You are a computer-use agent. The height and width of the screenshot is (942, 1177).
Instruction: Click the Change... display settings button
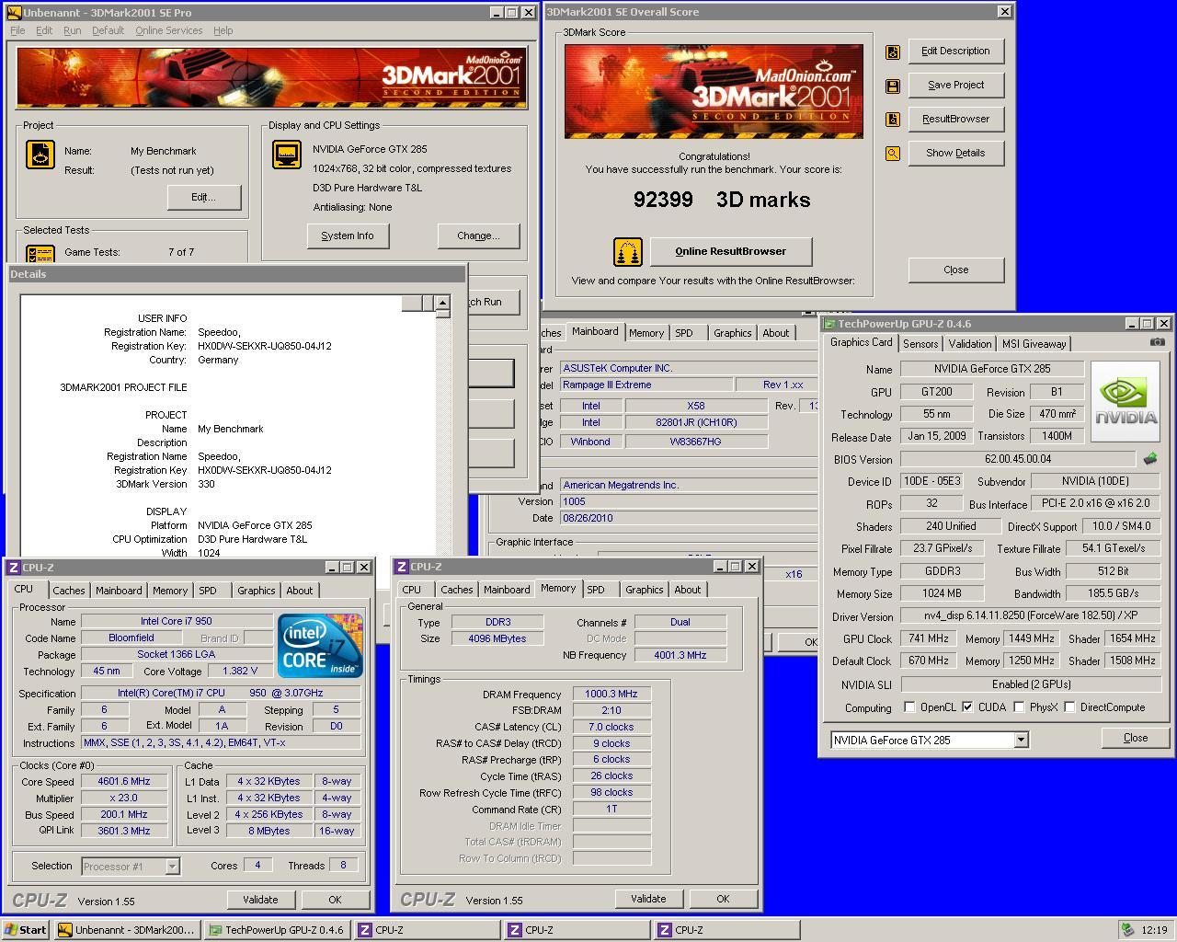[x=478, y=236]
